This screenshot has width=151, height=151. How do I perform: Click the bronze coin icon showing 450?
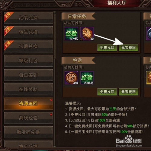pos(71,78)
